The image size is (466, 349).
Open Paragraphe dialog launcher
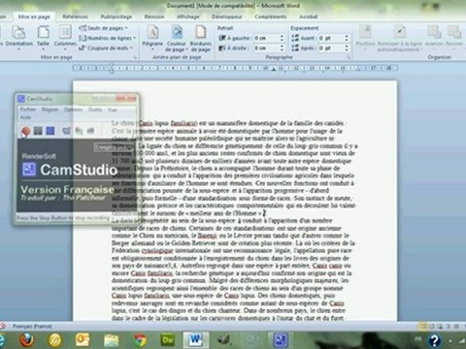[x=349, y=57]
